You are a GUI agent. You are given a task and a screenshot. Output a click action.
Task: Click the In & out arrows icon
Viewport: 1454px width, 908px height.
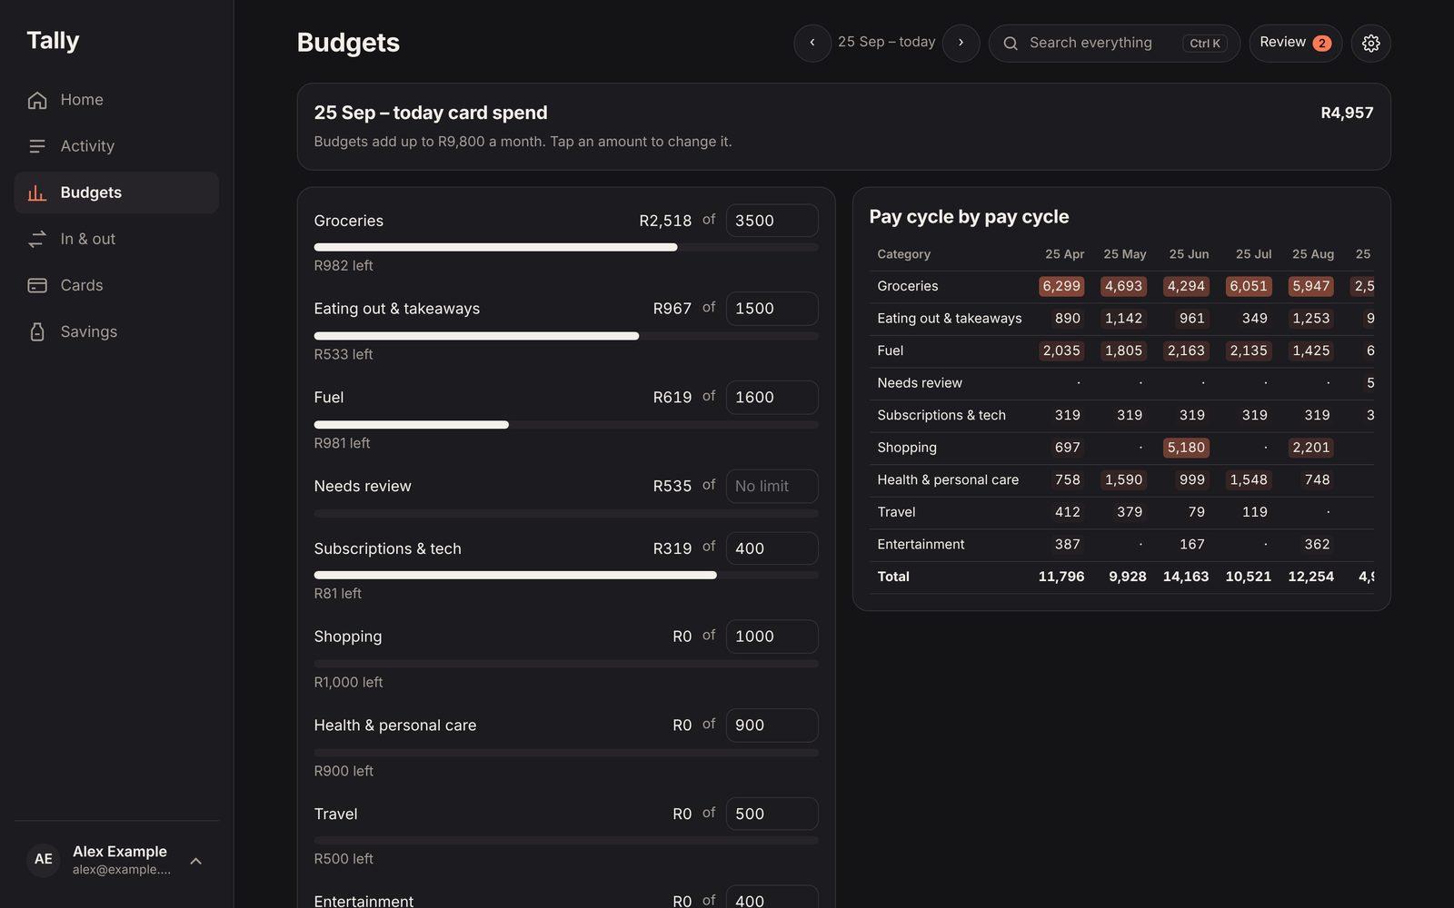click(x=37, y=239)
